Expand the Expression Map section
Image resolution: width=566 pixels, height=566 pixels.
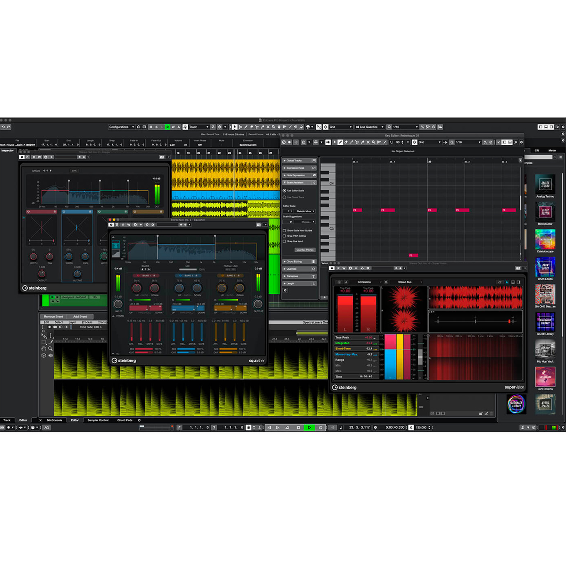click(299, 168)
